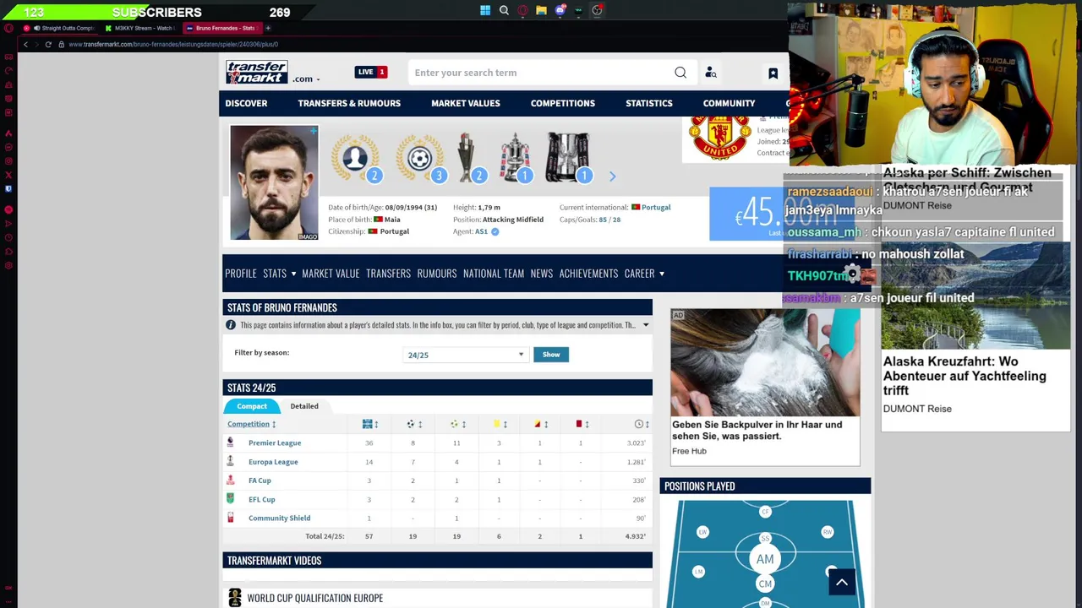Image resolution: width=1082 pixels, height=608 pixels.
Task: Click the Show filter button
Action: click(x=551, y=355)
